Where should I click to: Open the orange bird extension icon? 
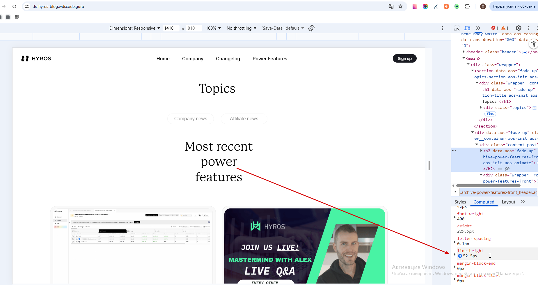pos(446,6)
